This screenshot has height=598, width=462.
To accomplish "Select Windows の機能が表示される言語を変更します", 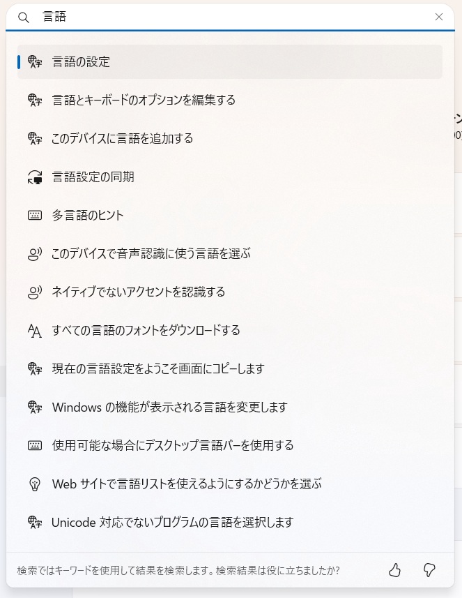I will [x=169, y=408].
